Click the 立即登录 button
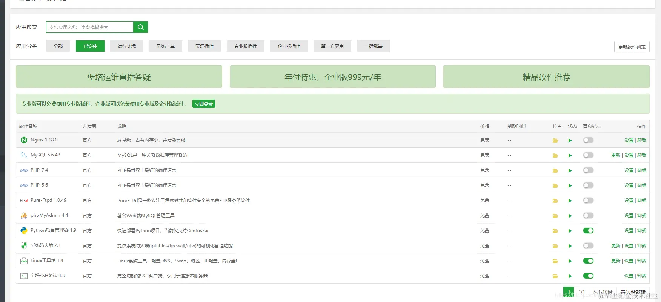Screen dimensions: 661x302 point(204,104)
